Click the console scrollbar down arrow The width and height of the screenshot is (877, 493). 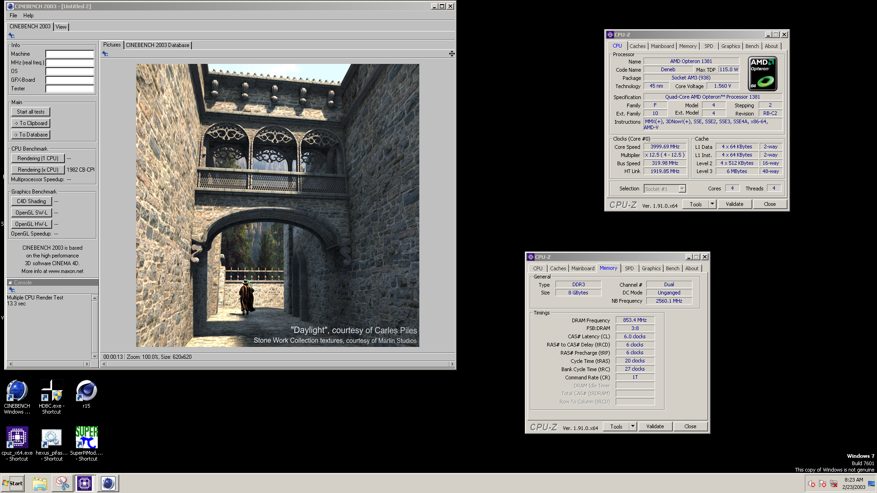click(95, 357)
